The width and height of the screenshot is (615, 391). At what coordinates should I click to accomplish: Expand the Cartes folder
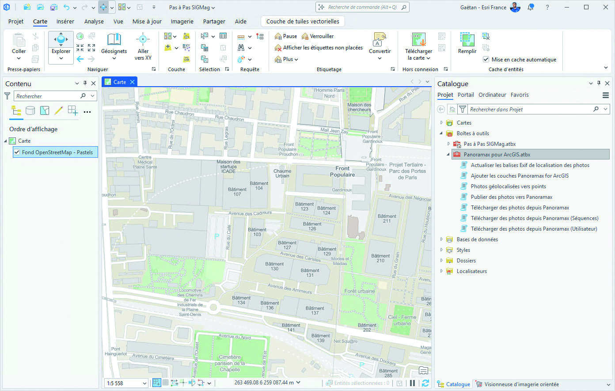pos(441,123)
